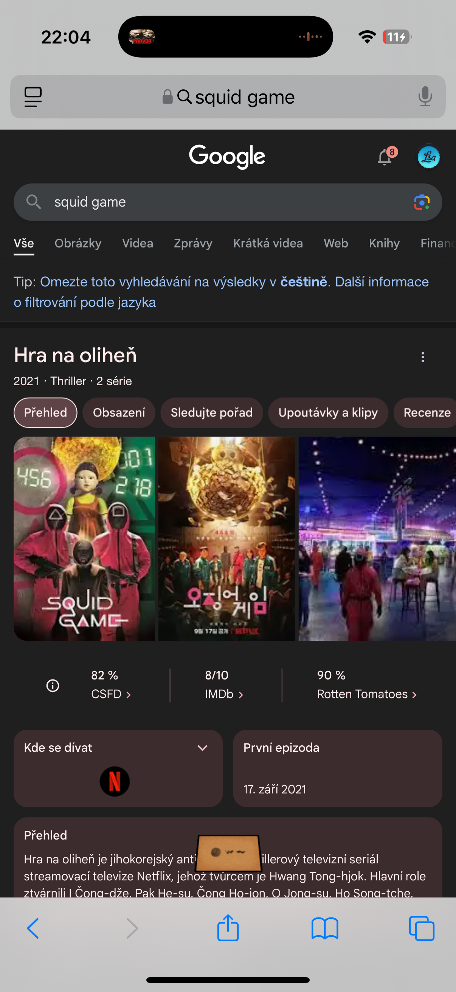456x992 pixels.
Task: Tap the Safari share icon
Action: [228, 928]
